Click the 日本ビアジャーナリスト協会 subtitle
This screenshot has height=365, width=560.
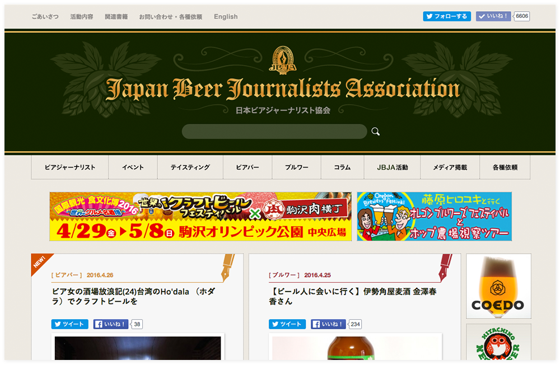pyautogui.click(x=283, y=110)
